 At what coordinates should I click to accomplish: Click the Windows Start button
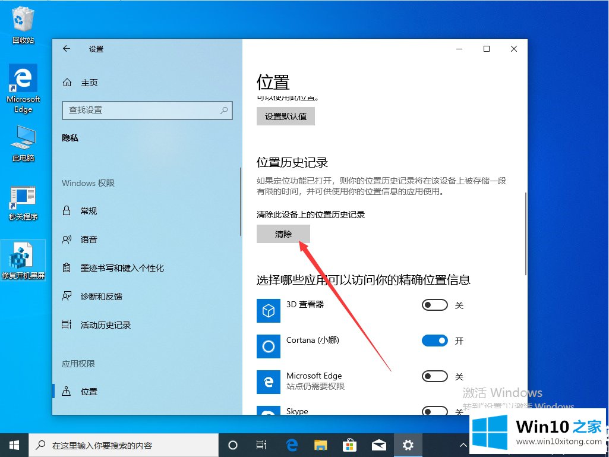coord(14,445)
